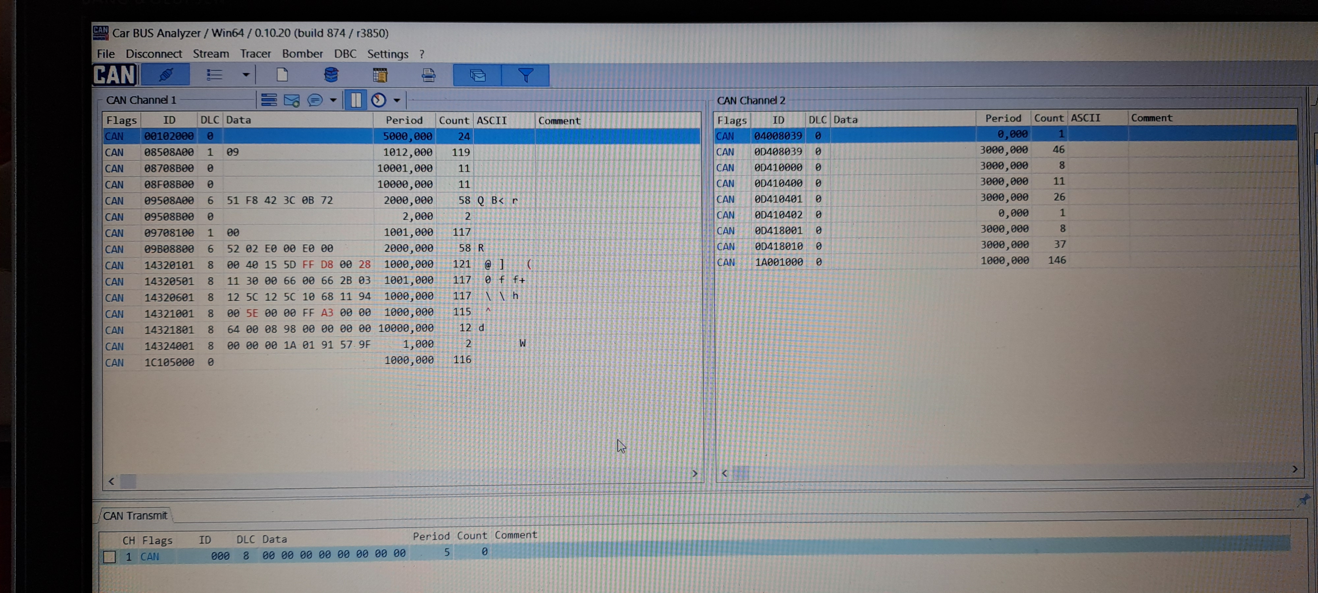Screen dimensions: 1318x593
Task: Click the blue database icon
Action: [331, 75]
